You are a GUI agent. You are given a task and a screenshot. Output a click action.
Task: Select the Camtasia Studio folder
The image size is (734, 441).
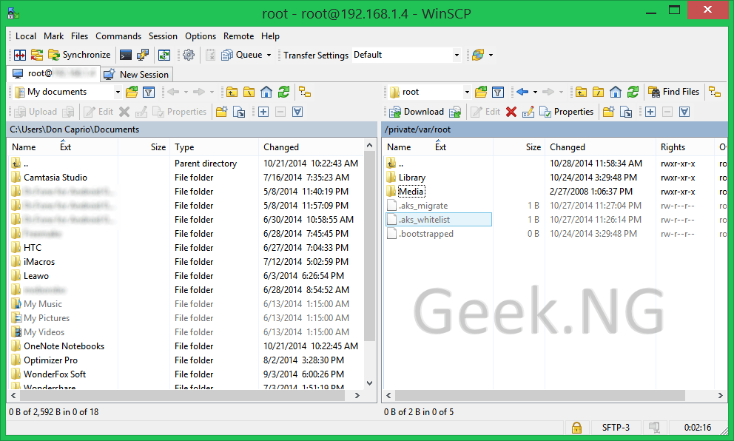click(x=55, y=178)
